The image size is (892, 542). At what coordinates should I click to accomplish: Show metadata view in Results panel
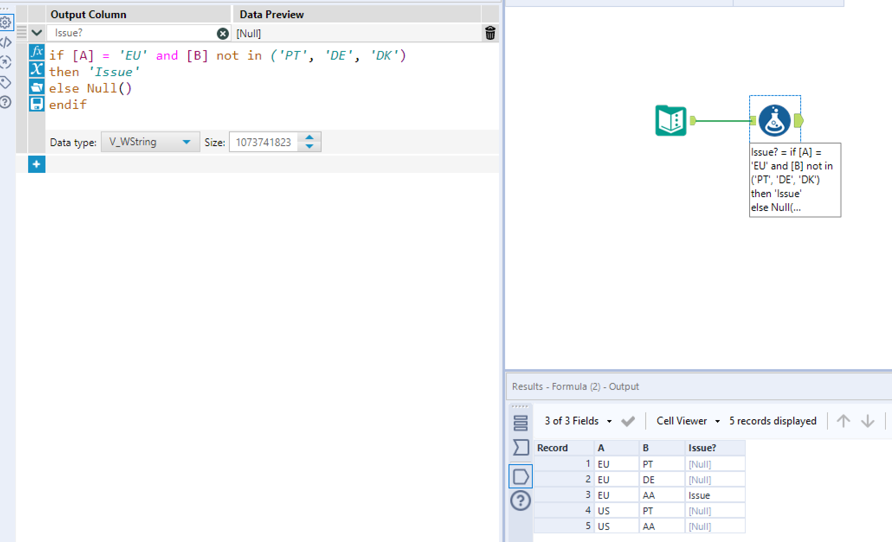point(521,447)
